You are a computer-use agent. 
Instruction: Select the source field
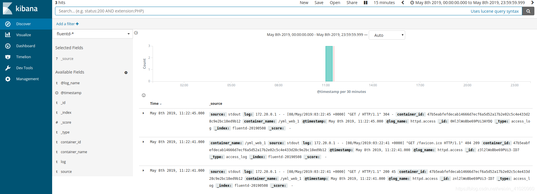pos(66,172)
